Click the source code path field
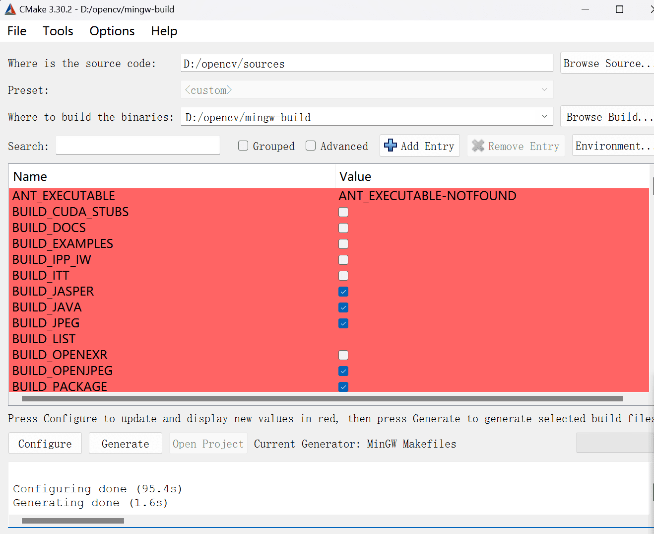The width and height of the screenshot is (654, 534). coord(367,63)
